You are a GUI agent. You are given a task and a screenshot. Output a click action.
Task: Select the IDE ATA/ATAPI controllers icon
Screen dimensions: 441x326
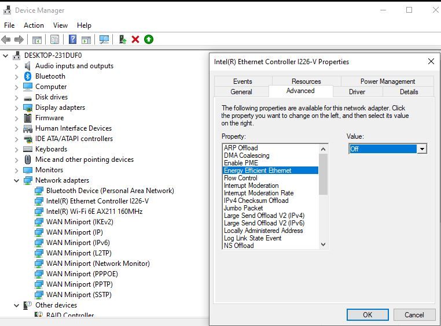(x=28, y=139)
